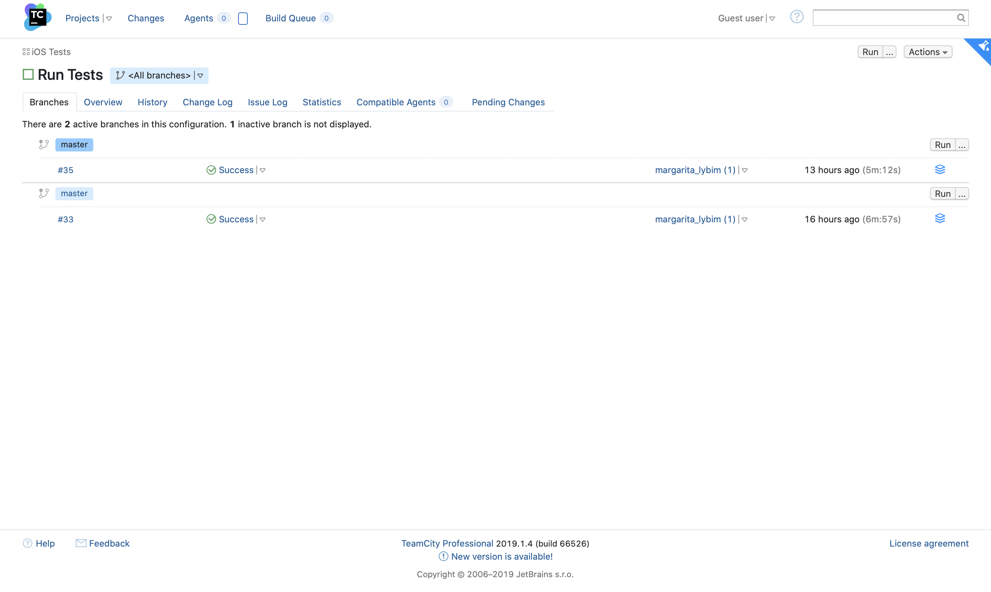Toggle the Run Tests status square
This screenshot has height=592, width=991.
pos(28,75)
